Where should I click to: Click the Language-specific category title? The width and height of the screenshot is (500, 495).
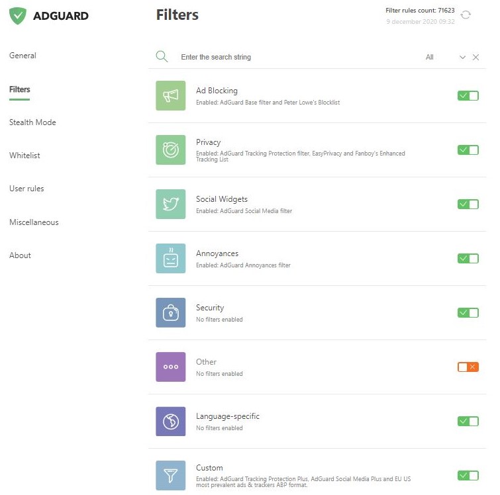pyautogui.click(x=228, y=416)
